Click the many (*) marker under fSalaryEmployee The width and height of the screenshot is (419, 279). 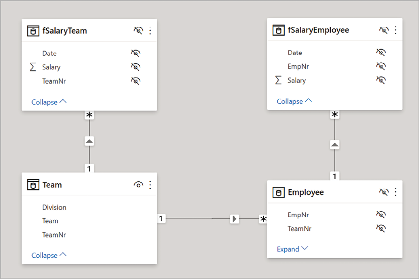[335, 114]
